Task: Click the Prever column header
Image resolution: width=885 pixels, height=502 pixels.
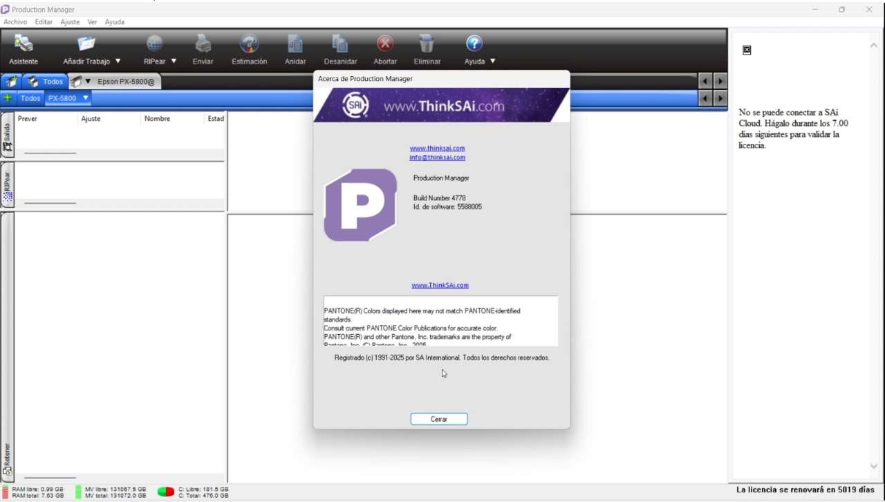Action: [28, 119]
